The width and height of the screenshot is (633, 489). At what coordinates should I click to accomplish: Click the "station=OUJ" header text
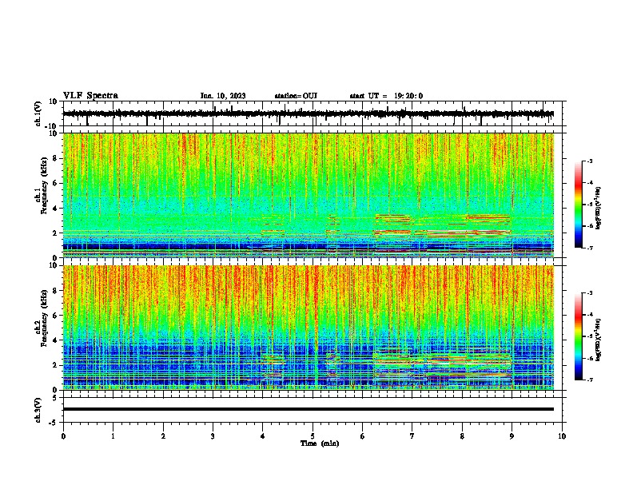(x=296, y=96)
